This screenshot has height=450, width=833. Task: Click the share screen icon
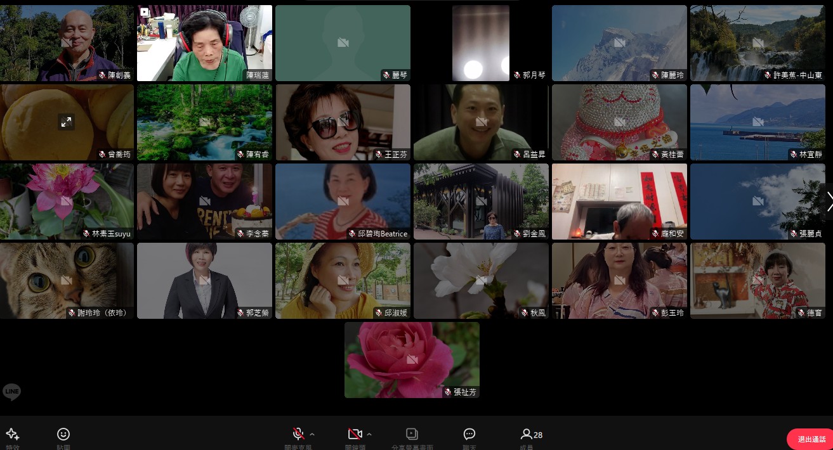click(x=412, y=434)
